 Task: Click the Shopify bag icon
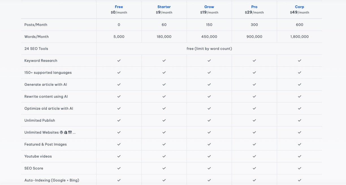[x=66, y=132]
